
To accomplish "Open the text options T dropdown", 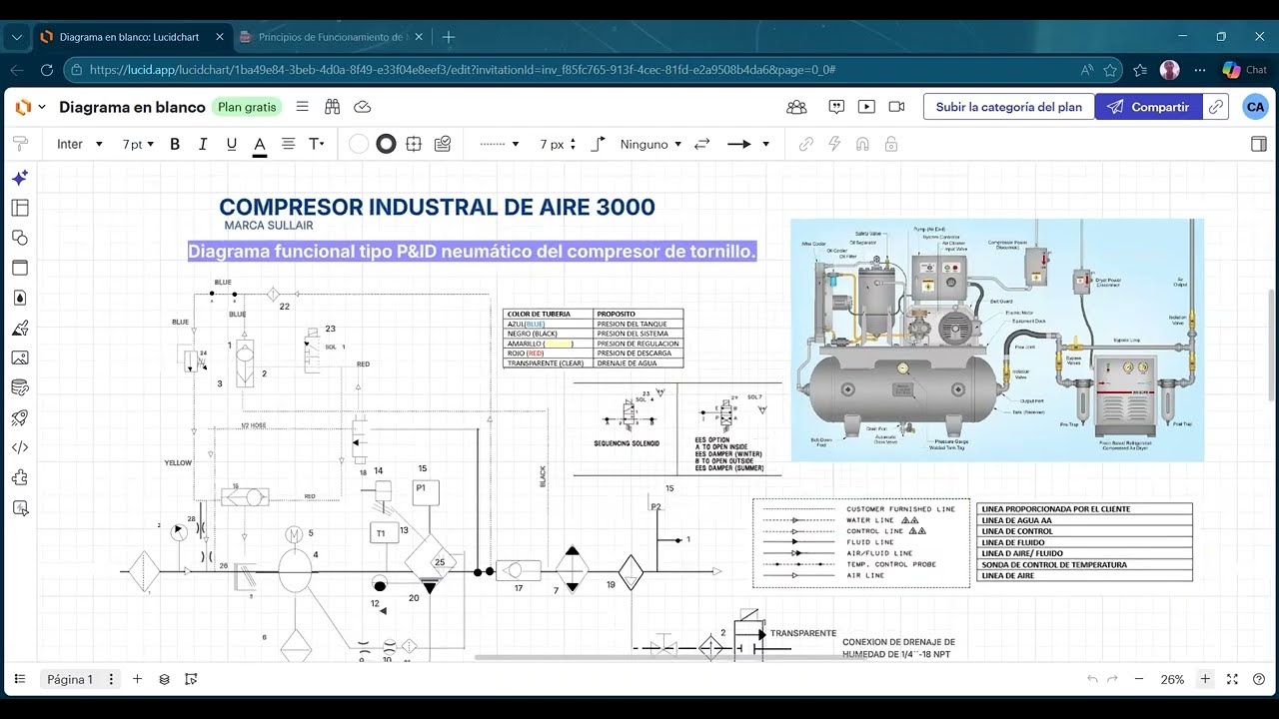I will pos(317,144).
